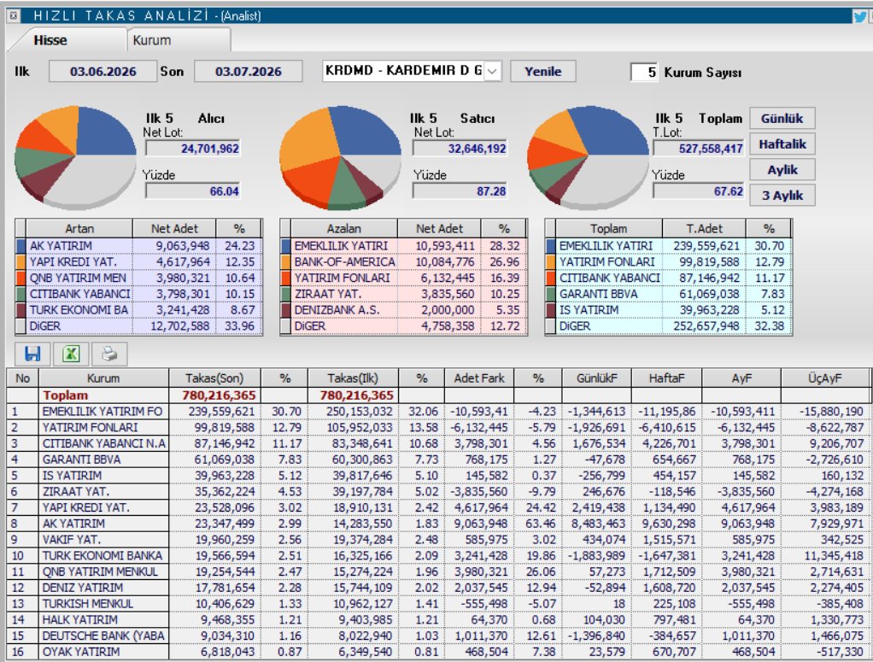Select the Toplam summary row
The height and width of the screenshot is (662, 873).
pos(438,395)
